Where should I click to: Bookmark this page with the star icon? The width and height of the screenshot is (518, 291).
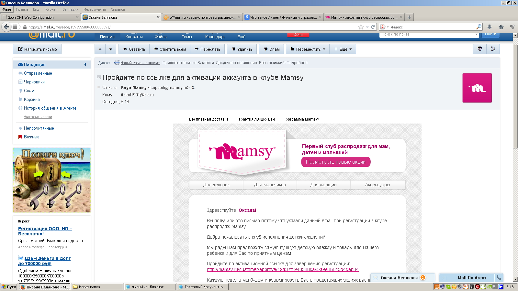[361, 27]
